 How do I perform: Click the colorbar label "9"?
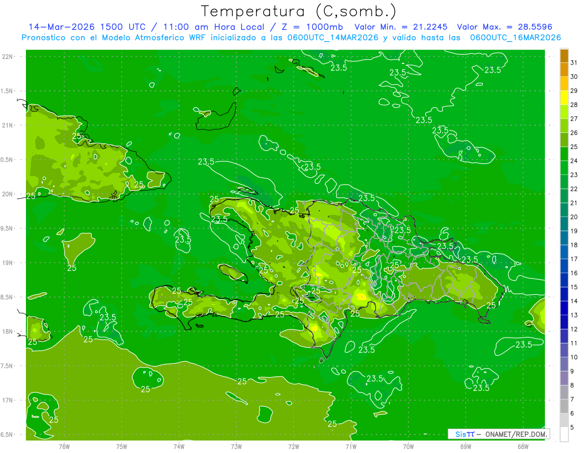tap(572, 371)
